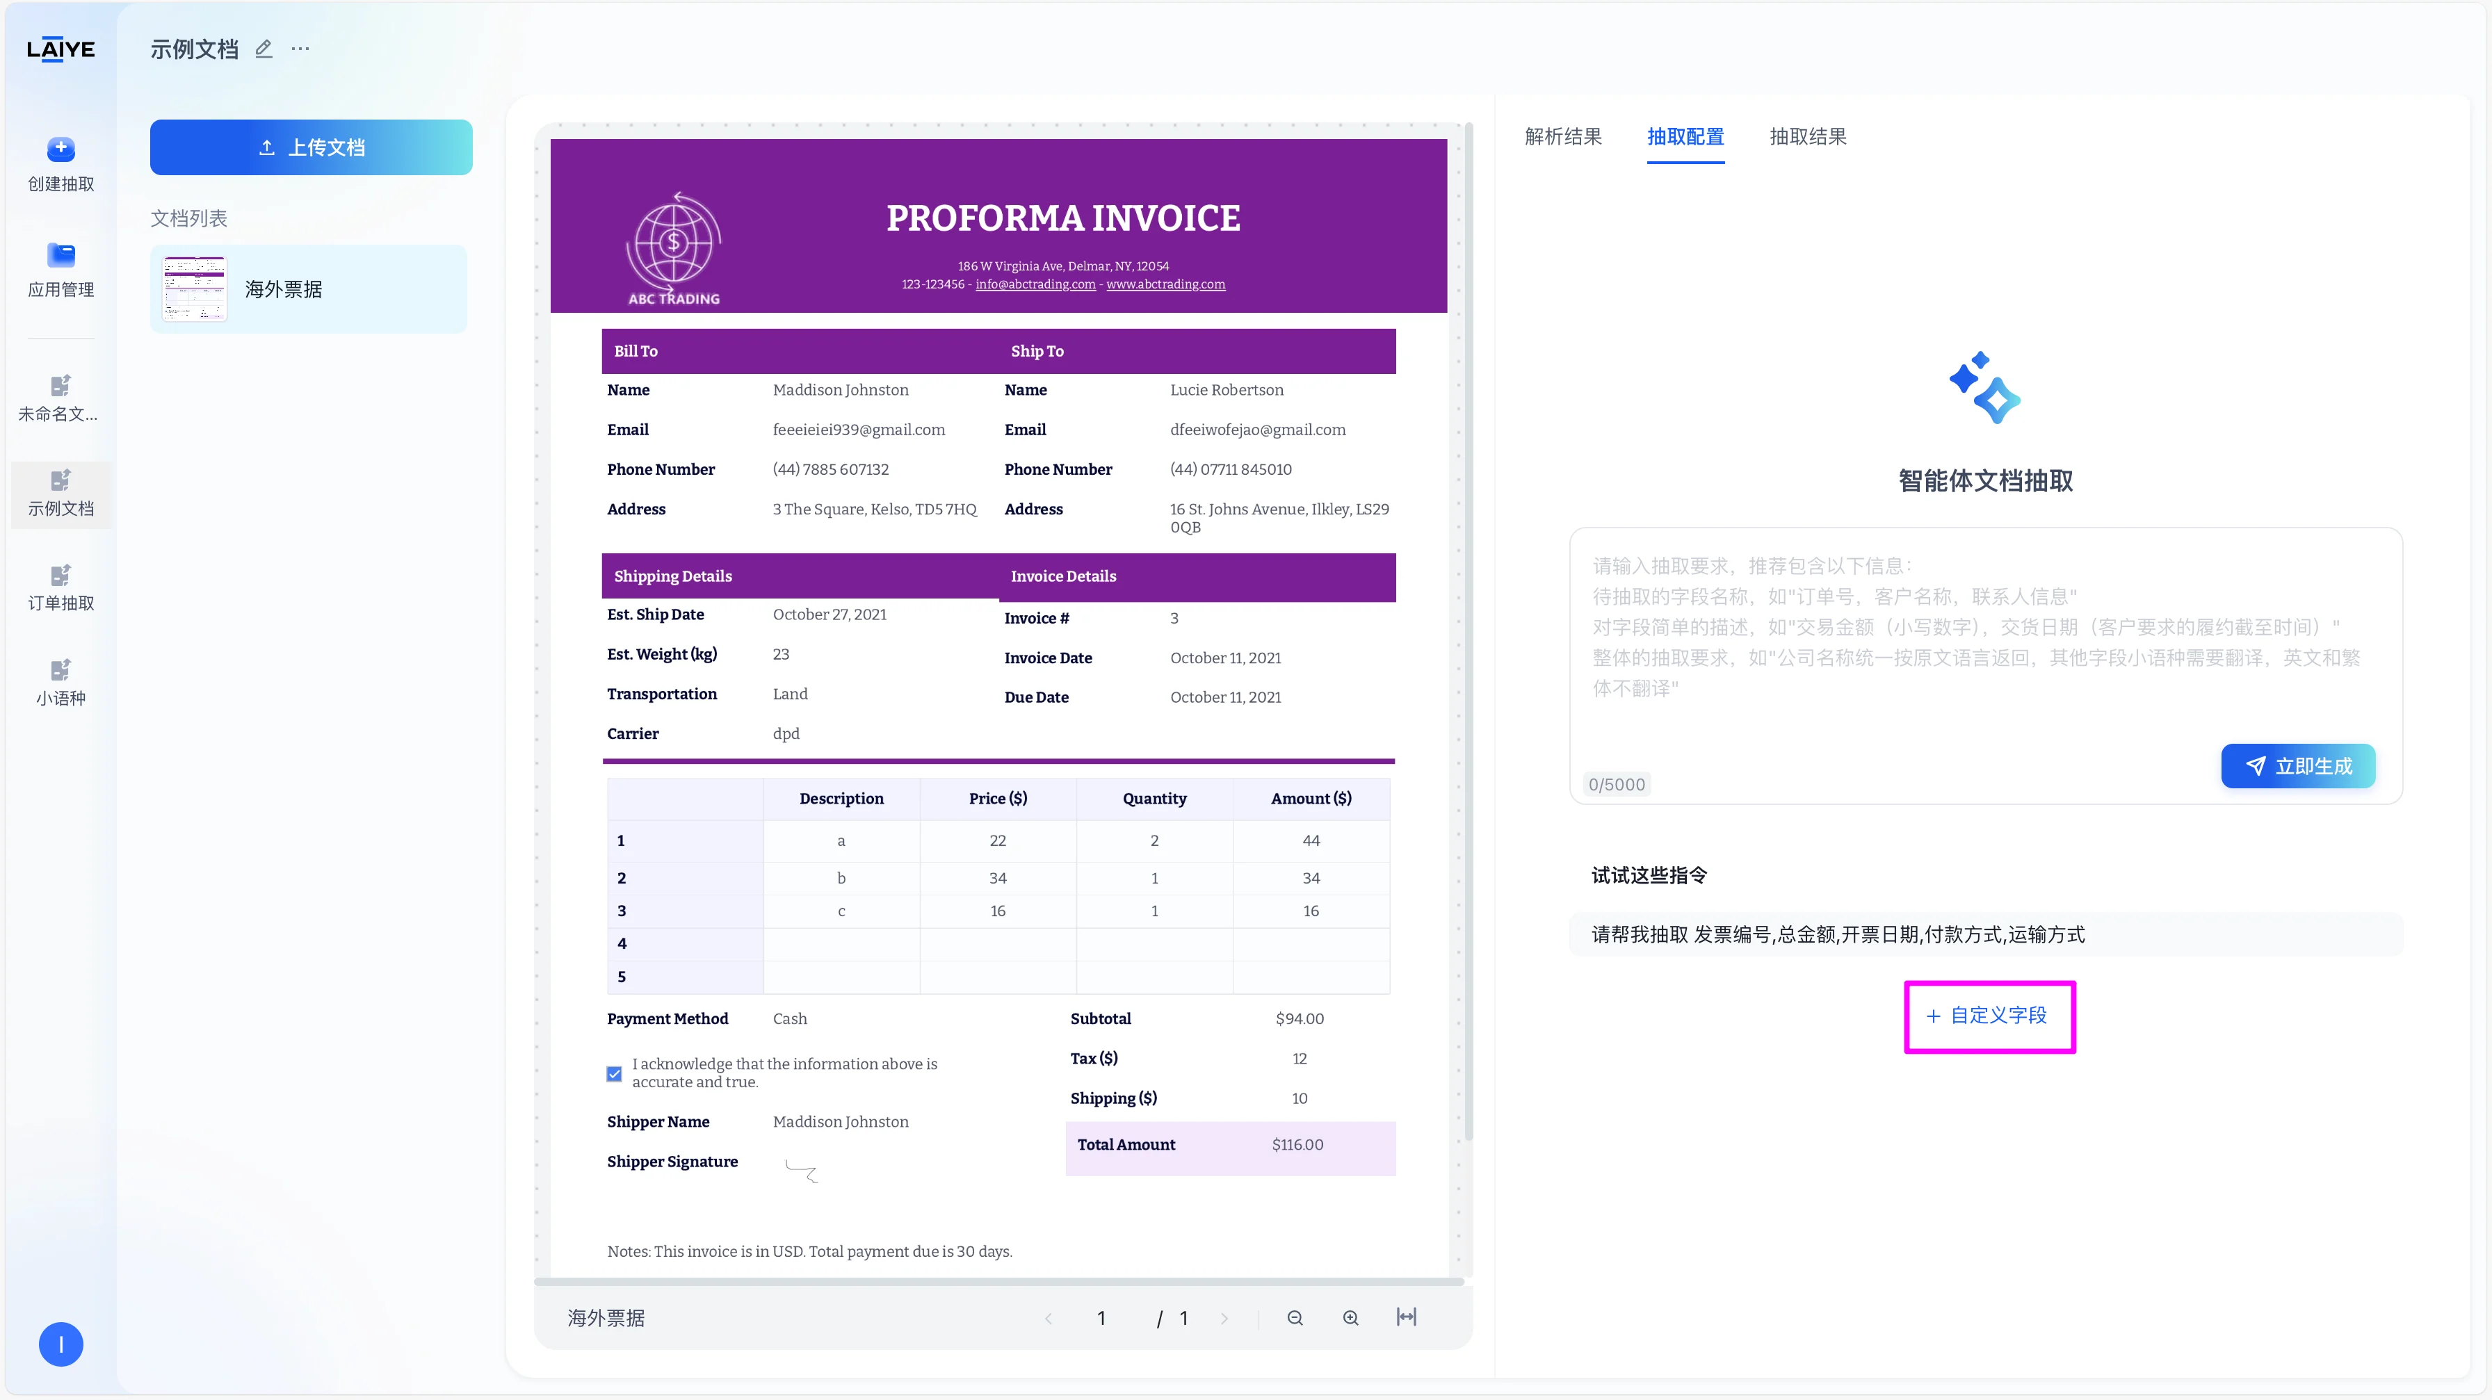Viewport: 2492px width, 1400px height.
Task: Zoom out the document preview
Action: 1295,1318
